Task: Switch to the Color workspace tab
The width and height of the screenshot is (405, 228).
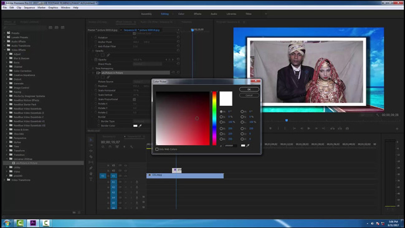Action: click(181, 14)
